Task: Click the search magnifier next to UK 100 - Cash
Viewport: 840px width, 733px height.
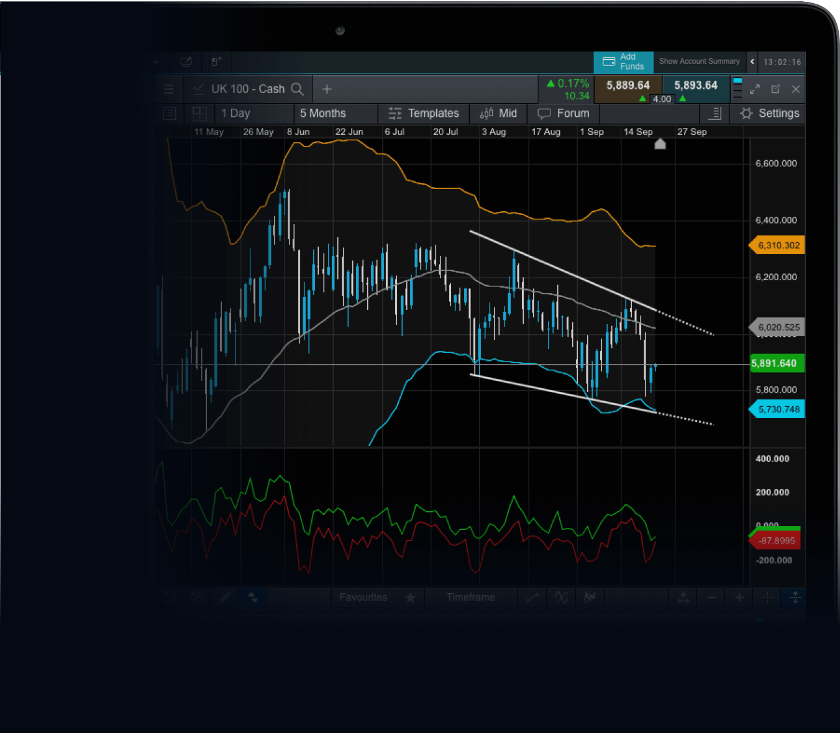Action: (x=298, y=89)
